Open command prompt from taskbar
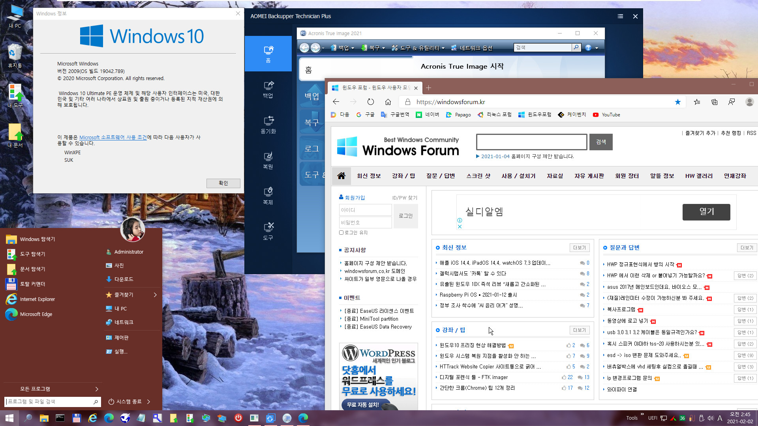The image size is (758, 426). pyautogui.click(x=60, y=418)
